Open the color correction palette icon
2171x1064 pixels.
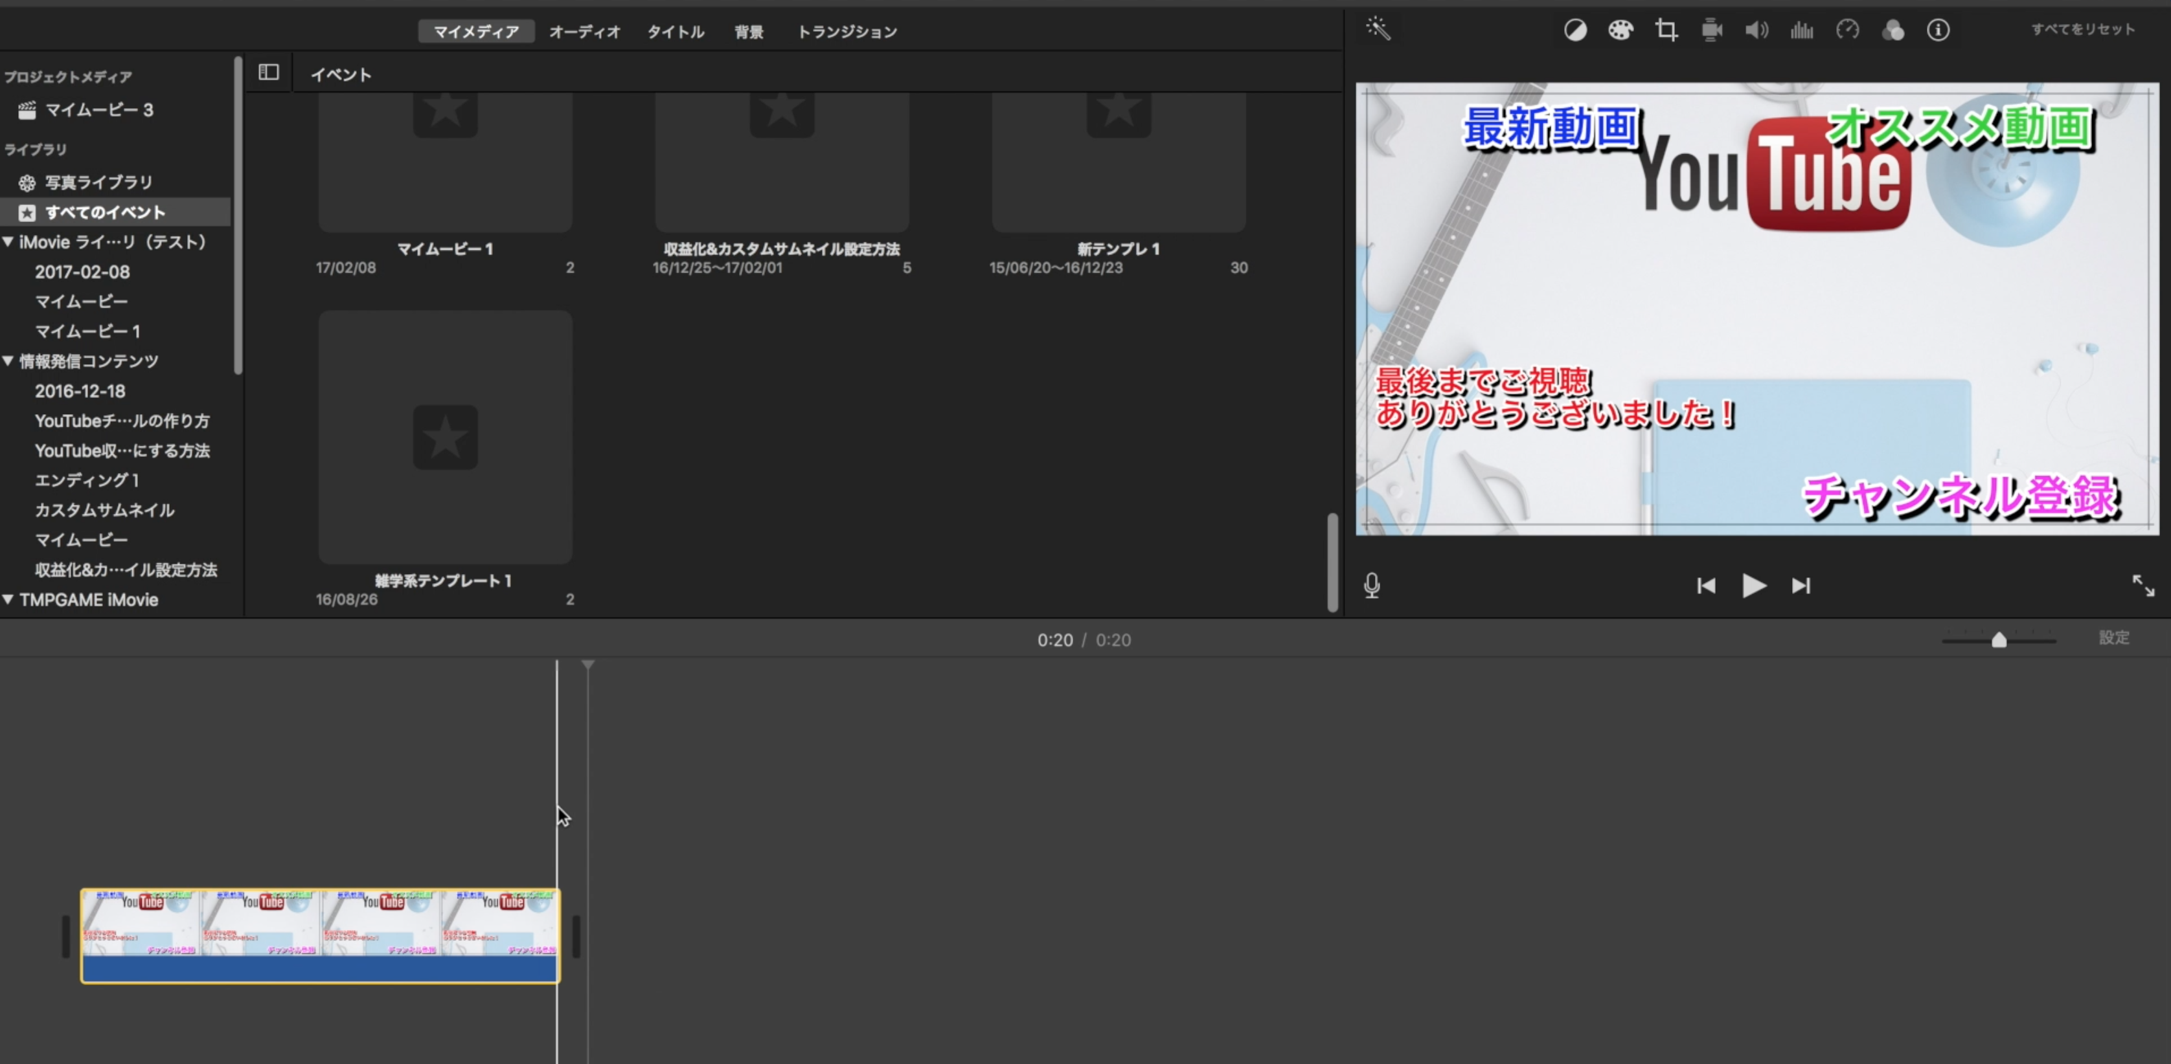point(1620,30)
